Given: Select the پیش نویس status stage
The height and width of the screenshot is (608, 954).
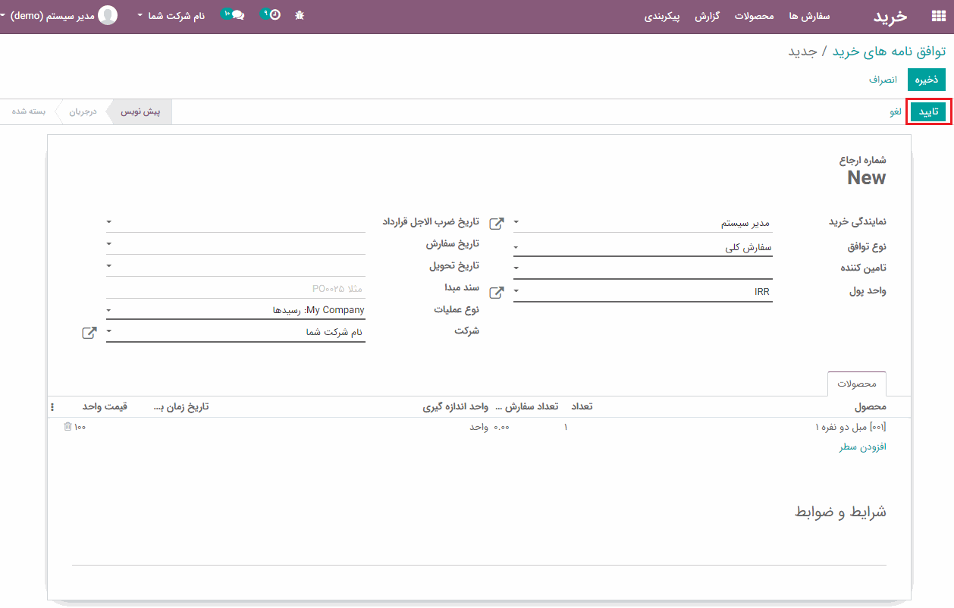Looking at the screenshot, I should tap(141, 112).
